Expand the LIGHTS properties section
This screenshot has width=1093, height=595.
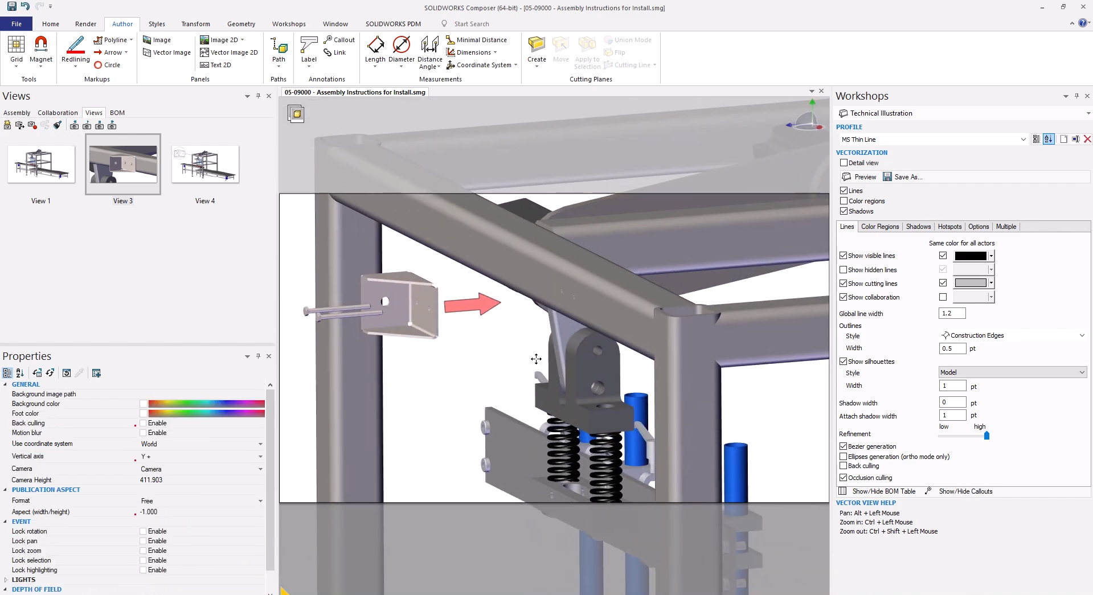(6, 580)
